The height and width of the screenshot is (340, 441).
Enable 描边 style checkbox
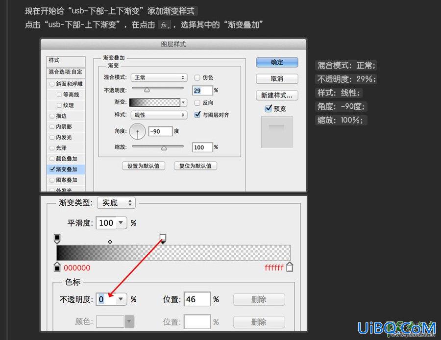tap(52, 116)
